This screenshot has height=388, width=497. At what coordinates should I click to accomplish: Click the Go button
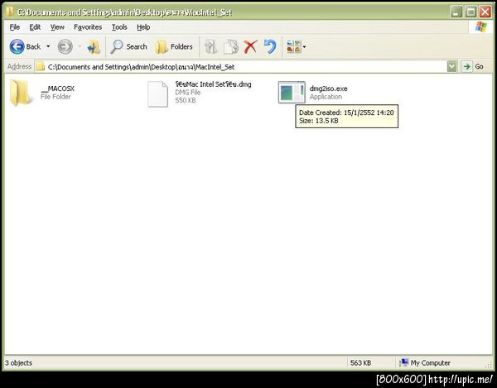[x=473, y=67]
